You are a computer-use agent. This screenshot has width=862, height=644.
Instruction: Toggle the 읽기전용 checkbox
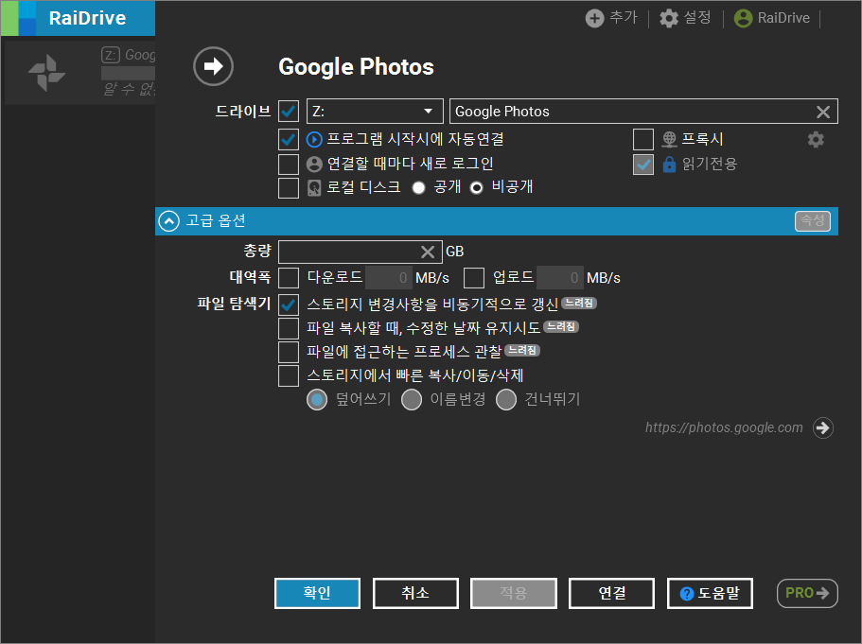(x=643, y=165)
